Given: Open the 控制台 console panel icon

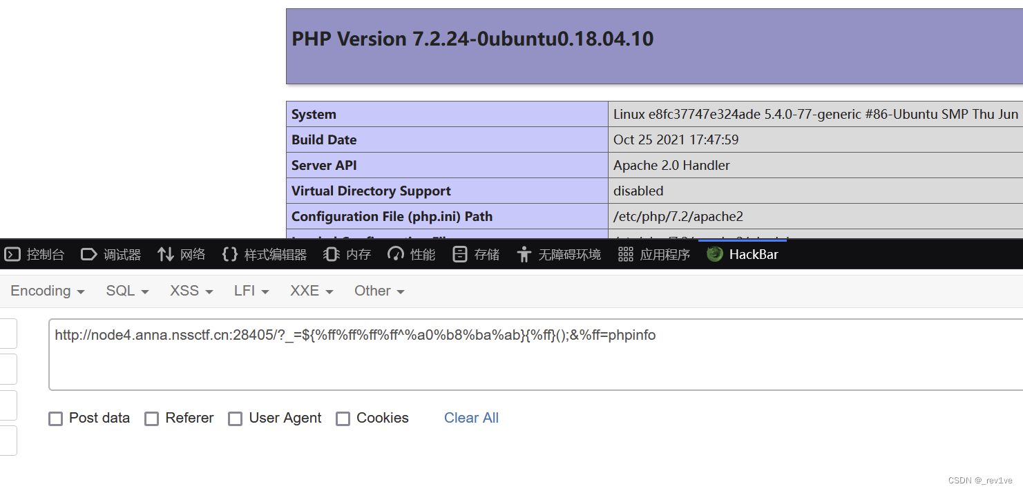Looking at the screenshot, I should [x=12, y=254].
